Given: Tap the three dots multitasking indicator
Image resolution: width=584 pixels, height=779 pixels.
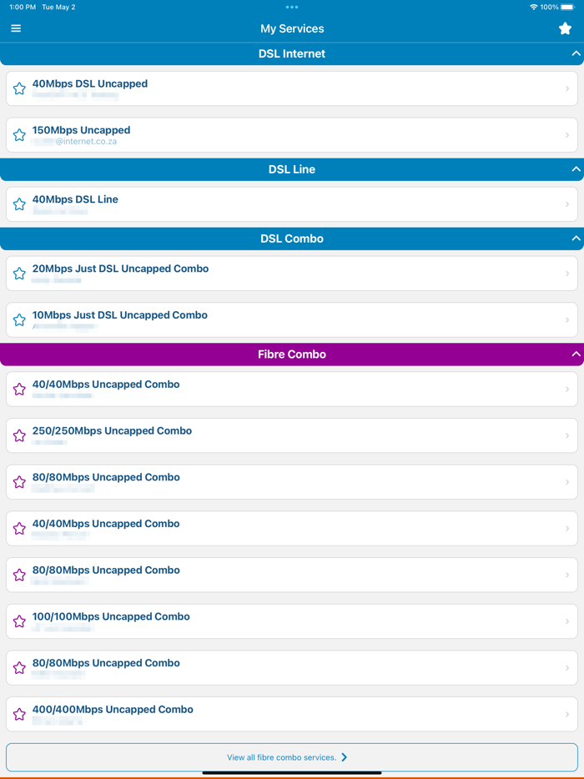Looking at the screenshot, I should [x=292, y=7].
